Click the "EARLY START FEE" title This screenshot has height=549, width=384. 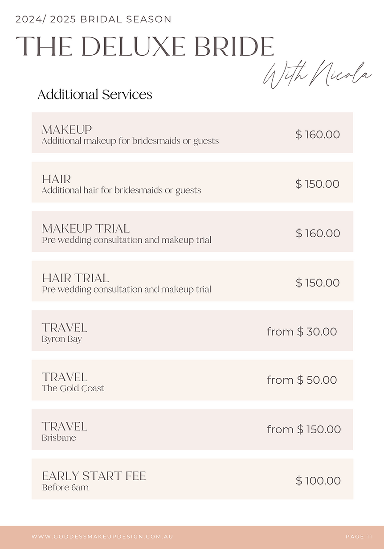point(94,476)
